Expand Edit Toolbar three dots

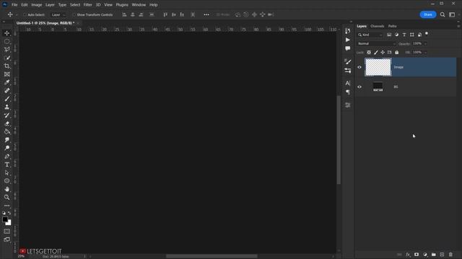[6, 206]
